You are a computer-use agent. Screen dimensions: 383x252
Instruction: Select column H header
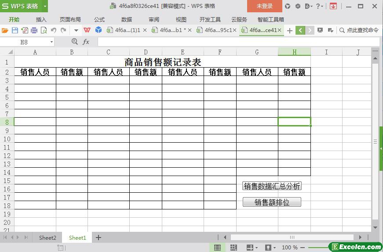pyautogui.click(x=294, y=52)
